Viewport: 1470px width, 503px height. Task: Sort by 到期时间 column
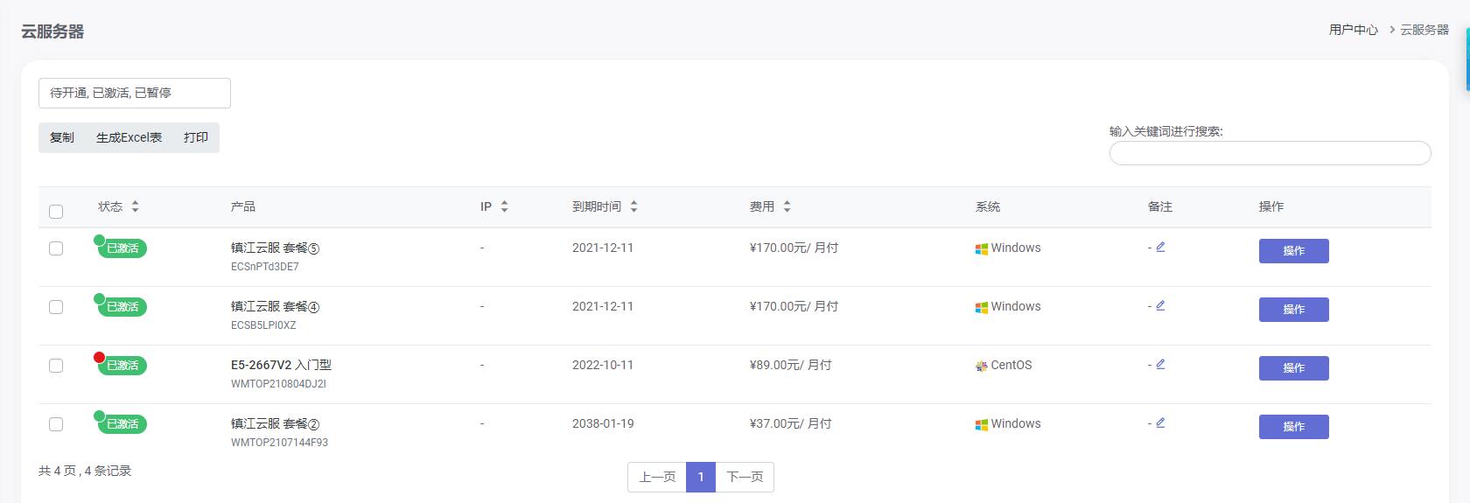(633, 206)
